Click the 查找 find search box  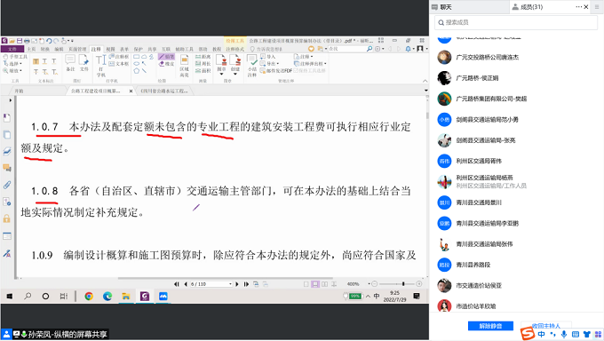click(x=350, y=49)
